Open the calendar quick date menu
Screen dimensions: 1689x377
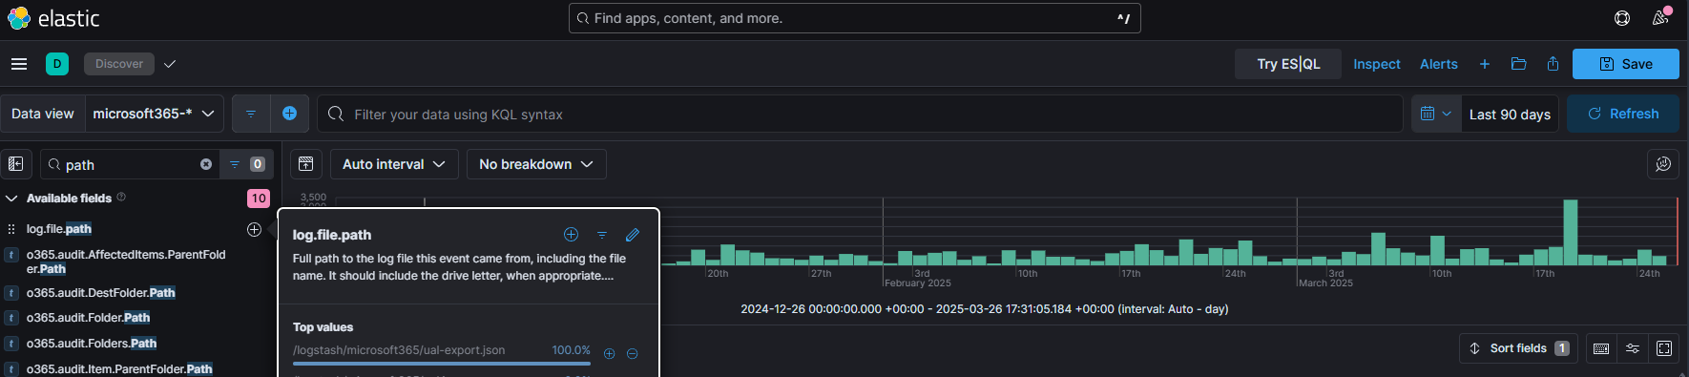click(x=1436, y=114)
